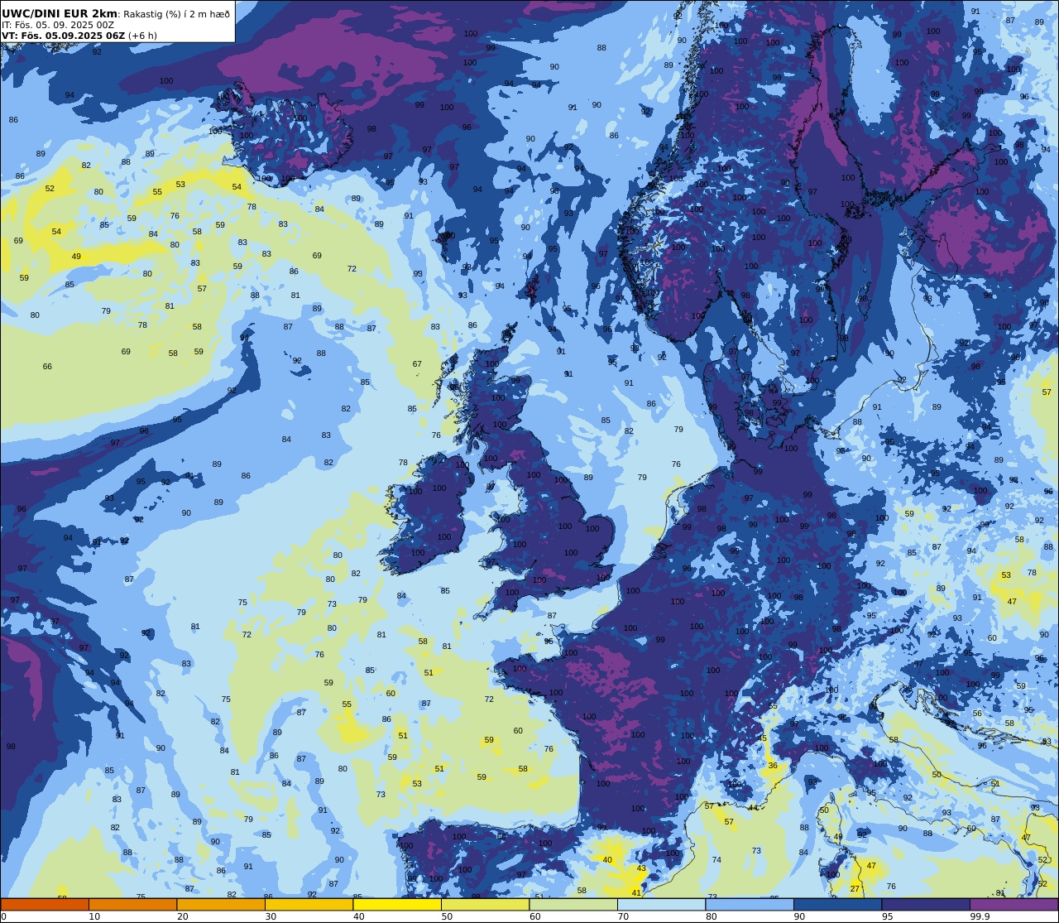Screen dimensions: 1059x923
Task: Click the legend tick label '50'
Action: tap(447, 916)
